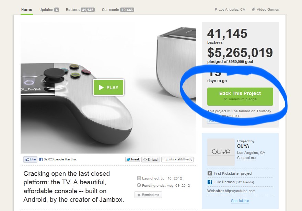
Task: Click the Facebook Like thumbs-up button
Action: coord(31,159)
